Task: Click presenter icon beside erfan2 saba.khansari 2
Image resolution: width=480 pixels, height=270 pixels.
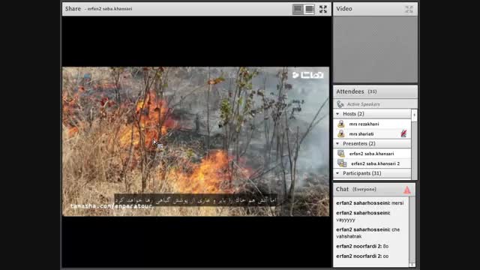Action: (x=342, y=163)
